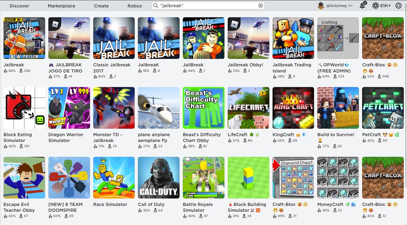407x225 pixels.
Task: Clear the search with the X icon
Action: [260, 6]
